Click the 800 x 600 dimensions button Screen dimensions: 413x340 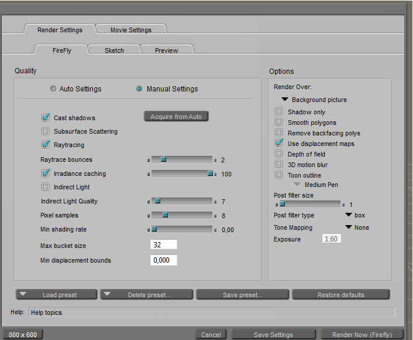(x=22, y=335)
